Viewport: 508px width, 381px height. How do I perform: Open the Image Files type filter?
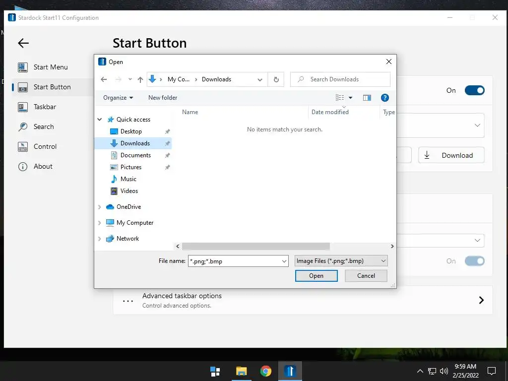[x=341, y=261]
